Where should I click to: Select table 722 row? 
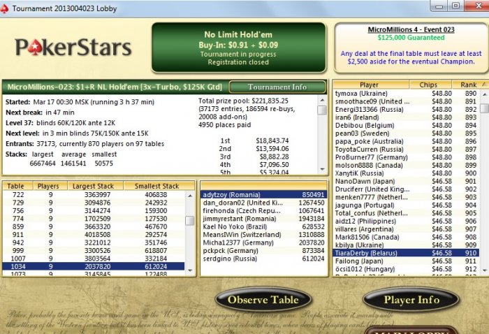(x=94, y=194)
